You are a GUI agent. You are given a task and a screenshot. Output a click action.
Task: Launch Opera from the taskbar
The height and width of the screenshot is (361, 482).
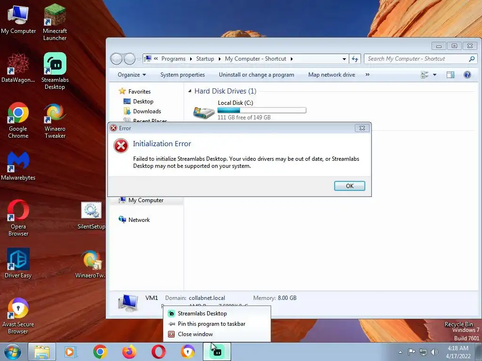(x=158, y=352)
